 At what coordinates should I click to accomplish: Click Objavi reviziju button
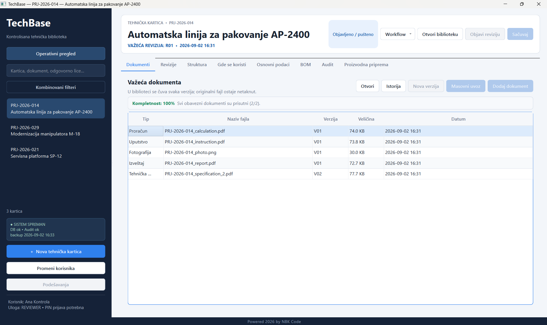point(485,34)
